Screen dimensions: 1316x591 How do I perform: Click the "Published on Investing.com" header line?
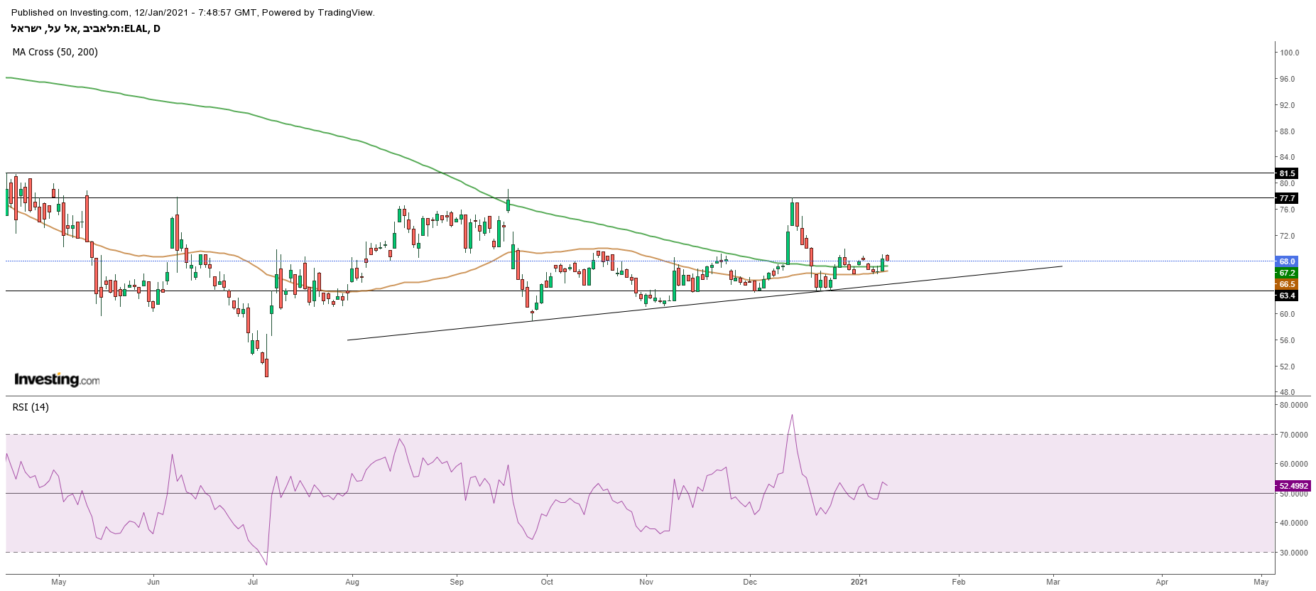coord(193,12)
